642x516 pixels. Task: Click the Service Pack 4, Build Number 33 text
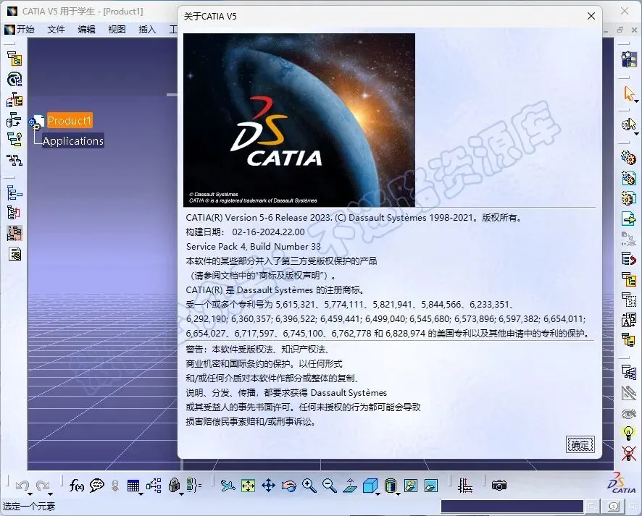click(x=253, y=247)
